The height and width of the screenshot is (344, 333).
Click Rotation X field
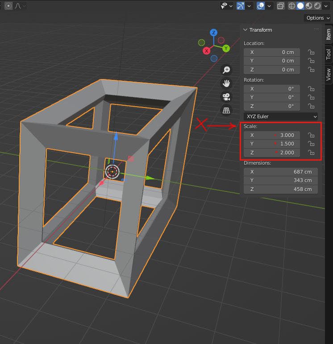[271, 89]
